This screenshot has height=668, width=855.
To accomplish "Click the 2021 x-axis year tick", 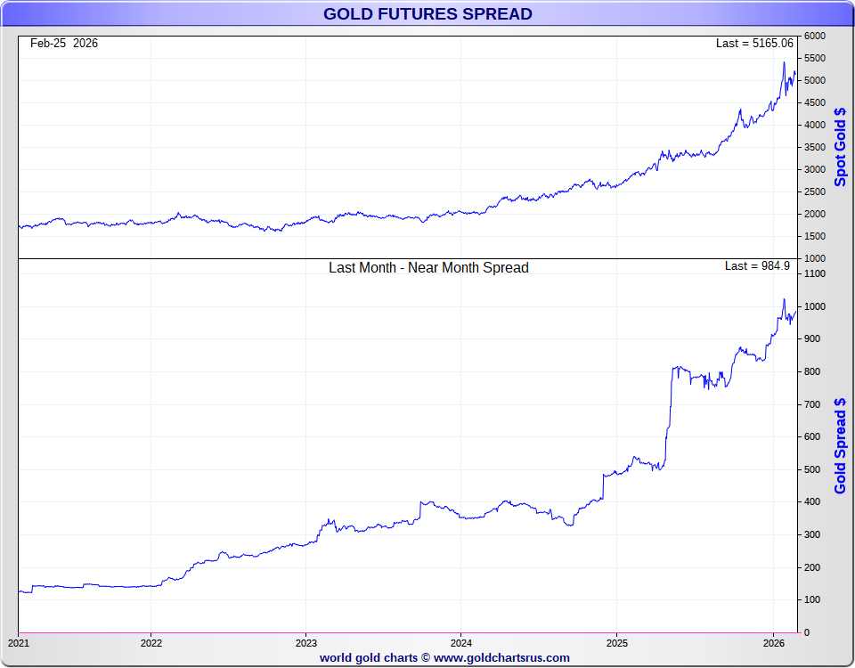I will pos(19,642).
